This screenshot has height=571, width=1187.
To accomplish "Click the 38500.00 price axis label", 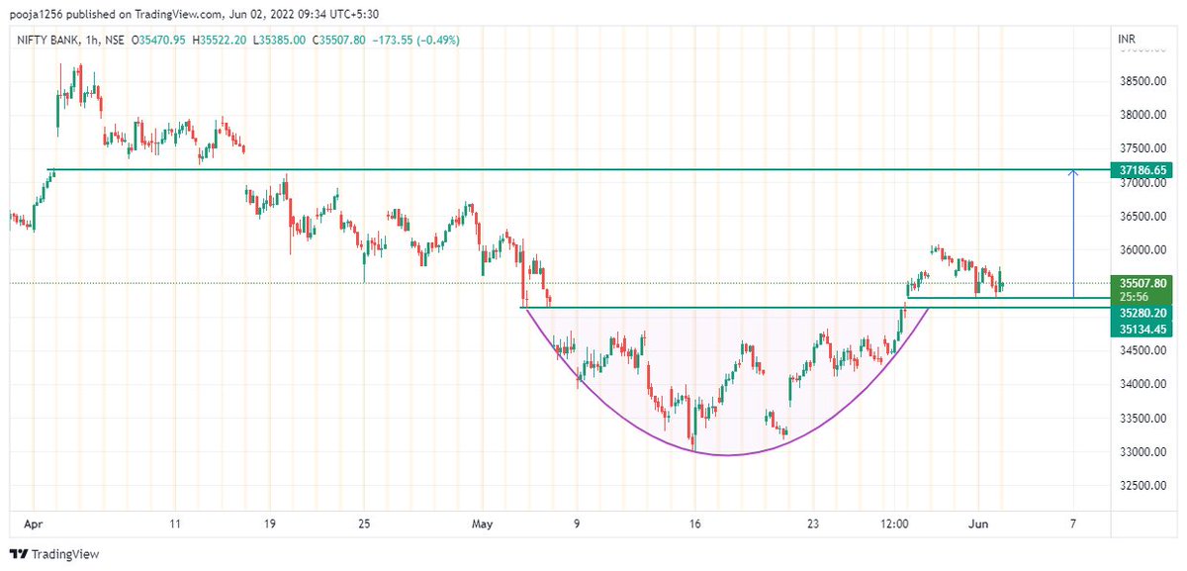I will 1142,82.
